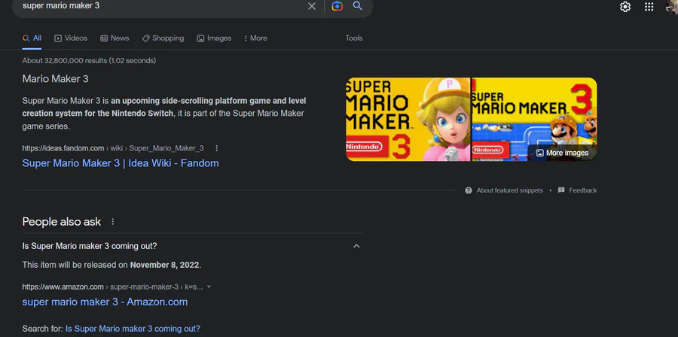Image resolution: width=678 pixels, height=337 pixels.
Task: Open the Mario and Luigi Maker 3 image
Action: [534, 119]
